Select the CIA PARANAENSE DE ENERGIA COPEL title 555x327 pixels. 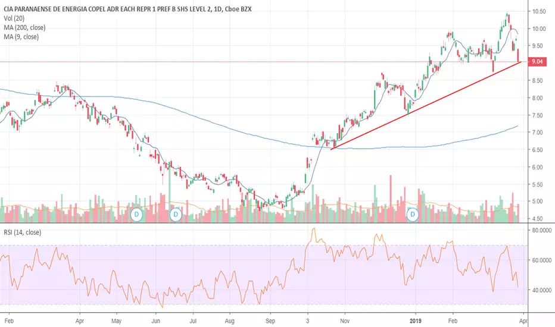127,9
